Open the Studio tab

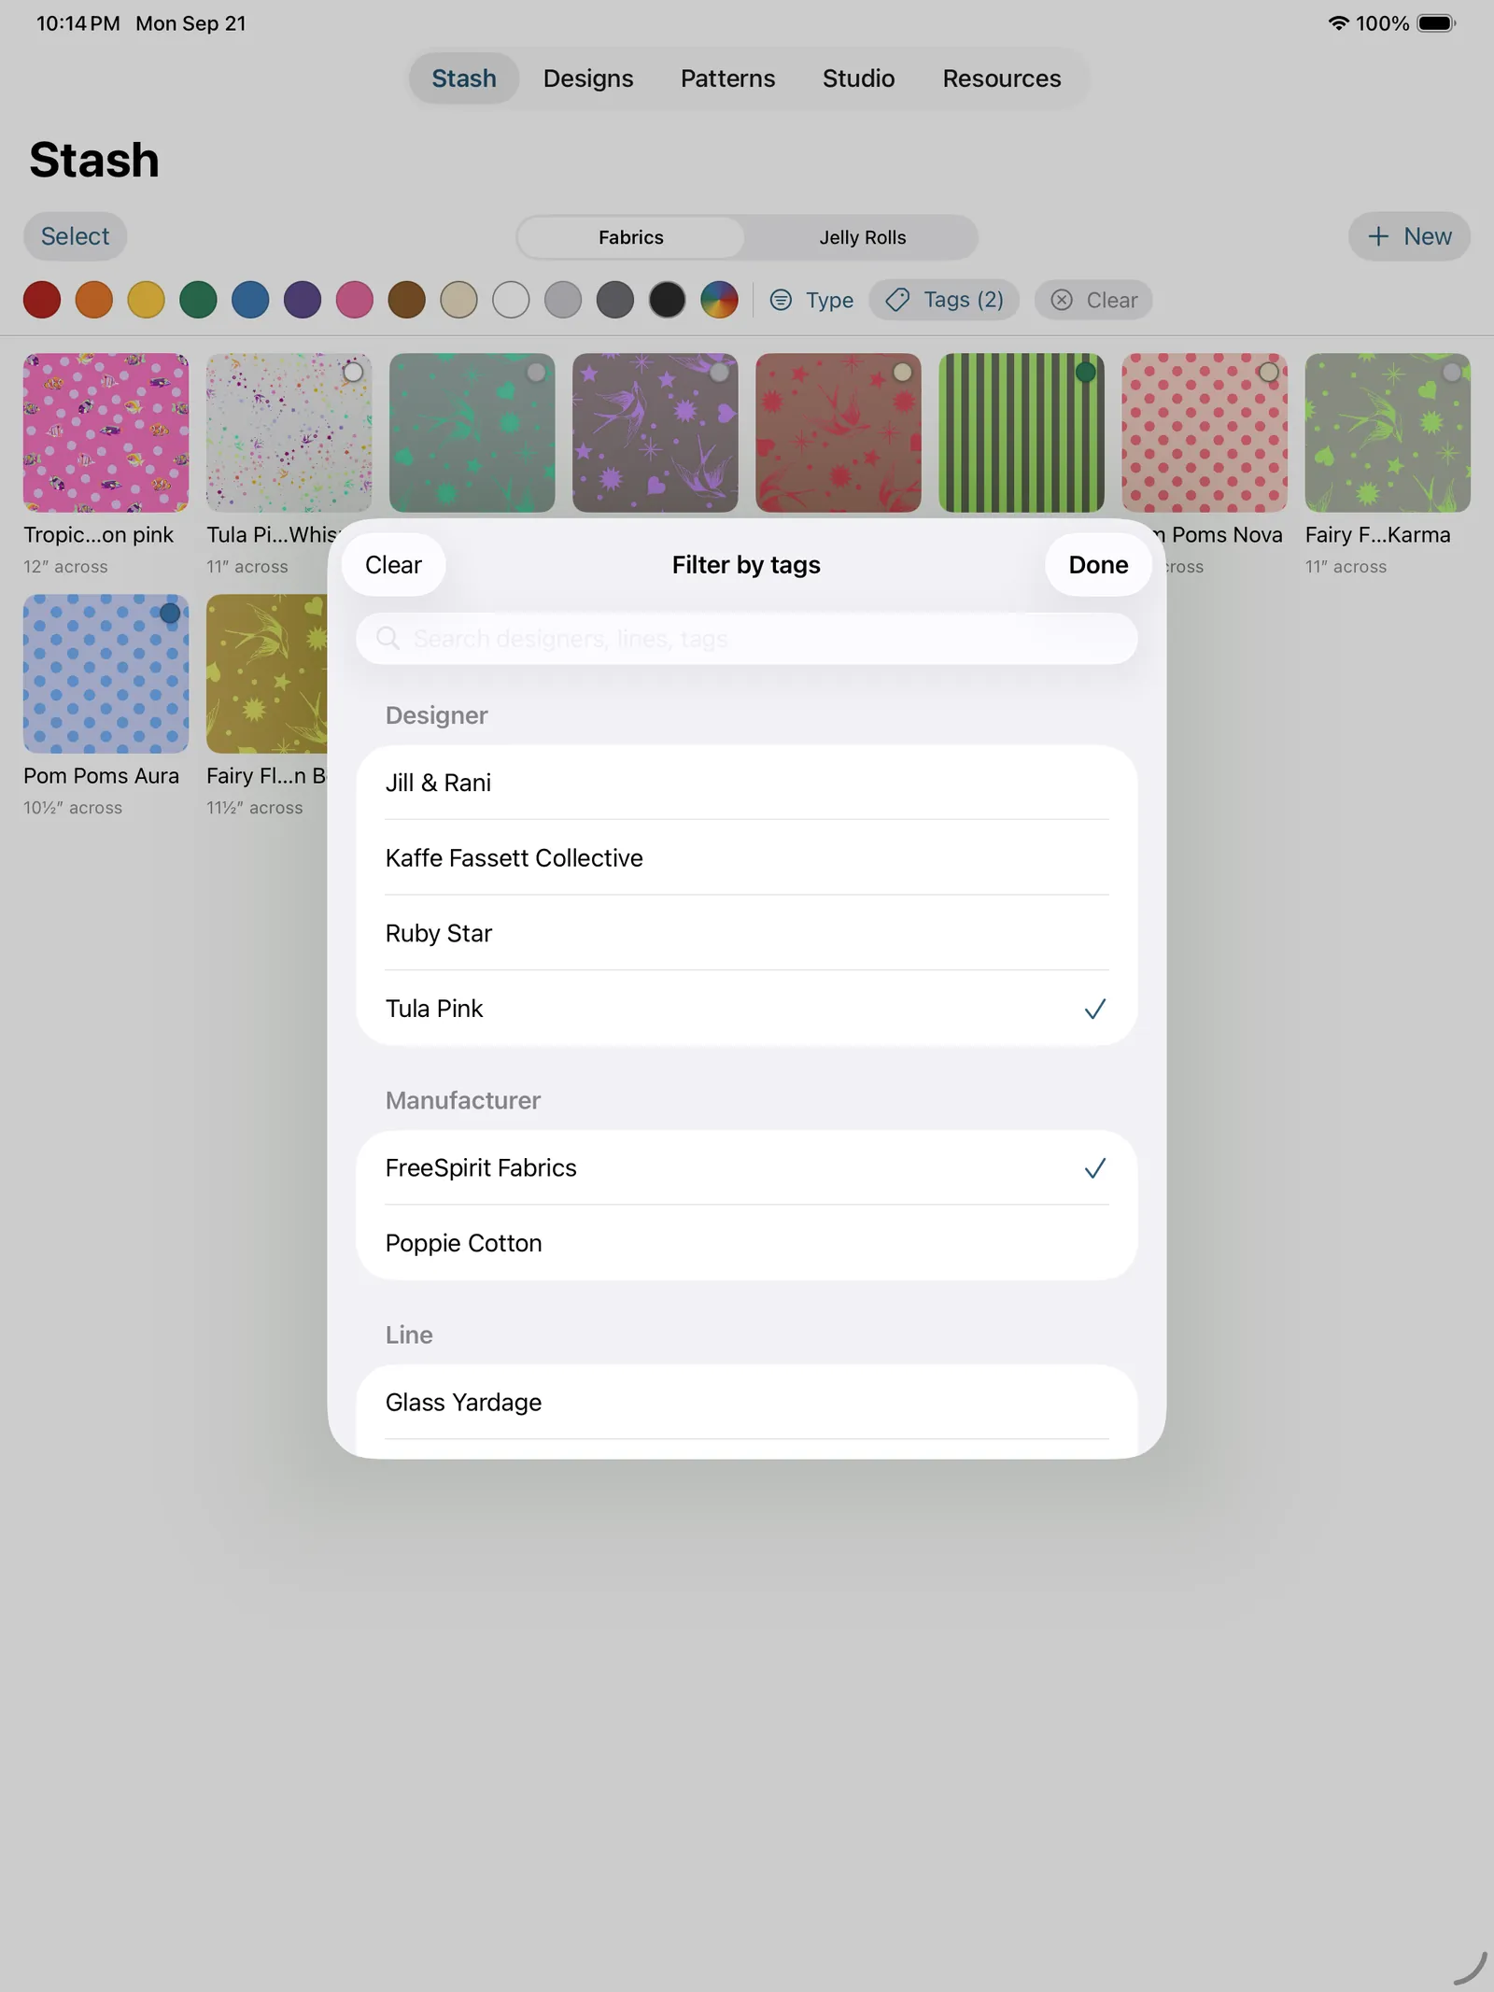tap(859, 78)
